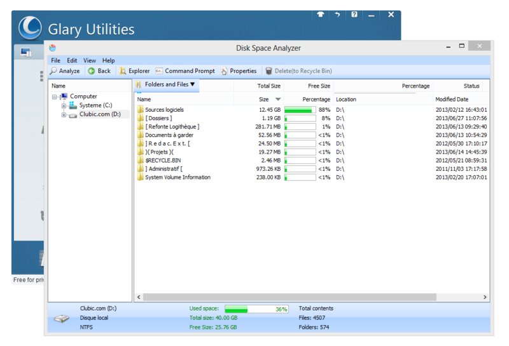509x346 pixels.
Task: Click the $RECYCLE.BIN folder icon
Action: 140,160
